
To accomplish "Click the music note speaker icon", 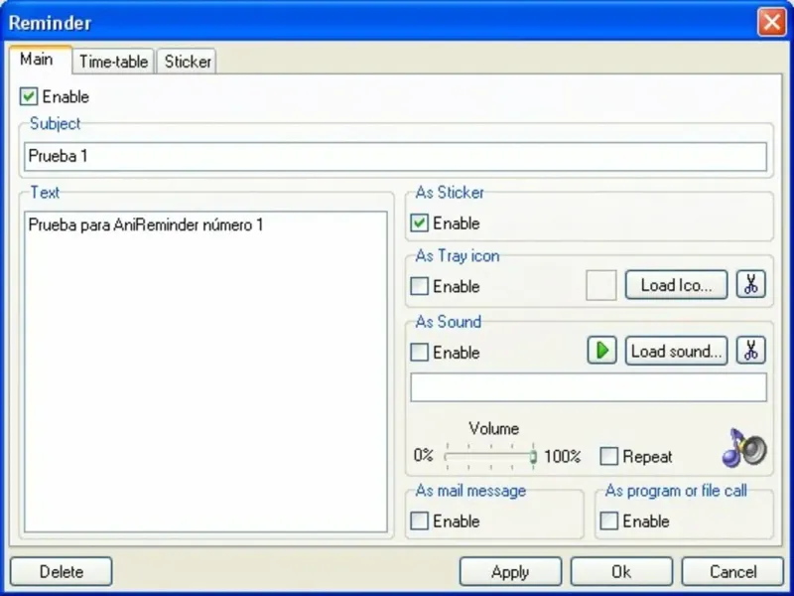I will (744, 447).
